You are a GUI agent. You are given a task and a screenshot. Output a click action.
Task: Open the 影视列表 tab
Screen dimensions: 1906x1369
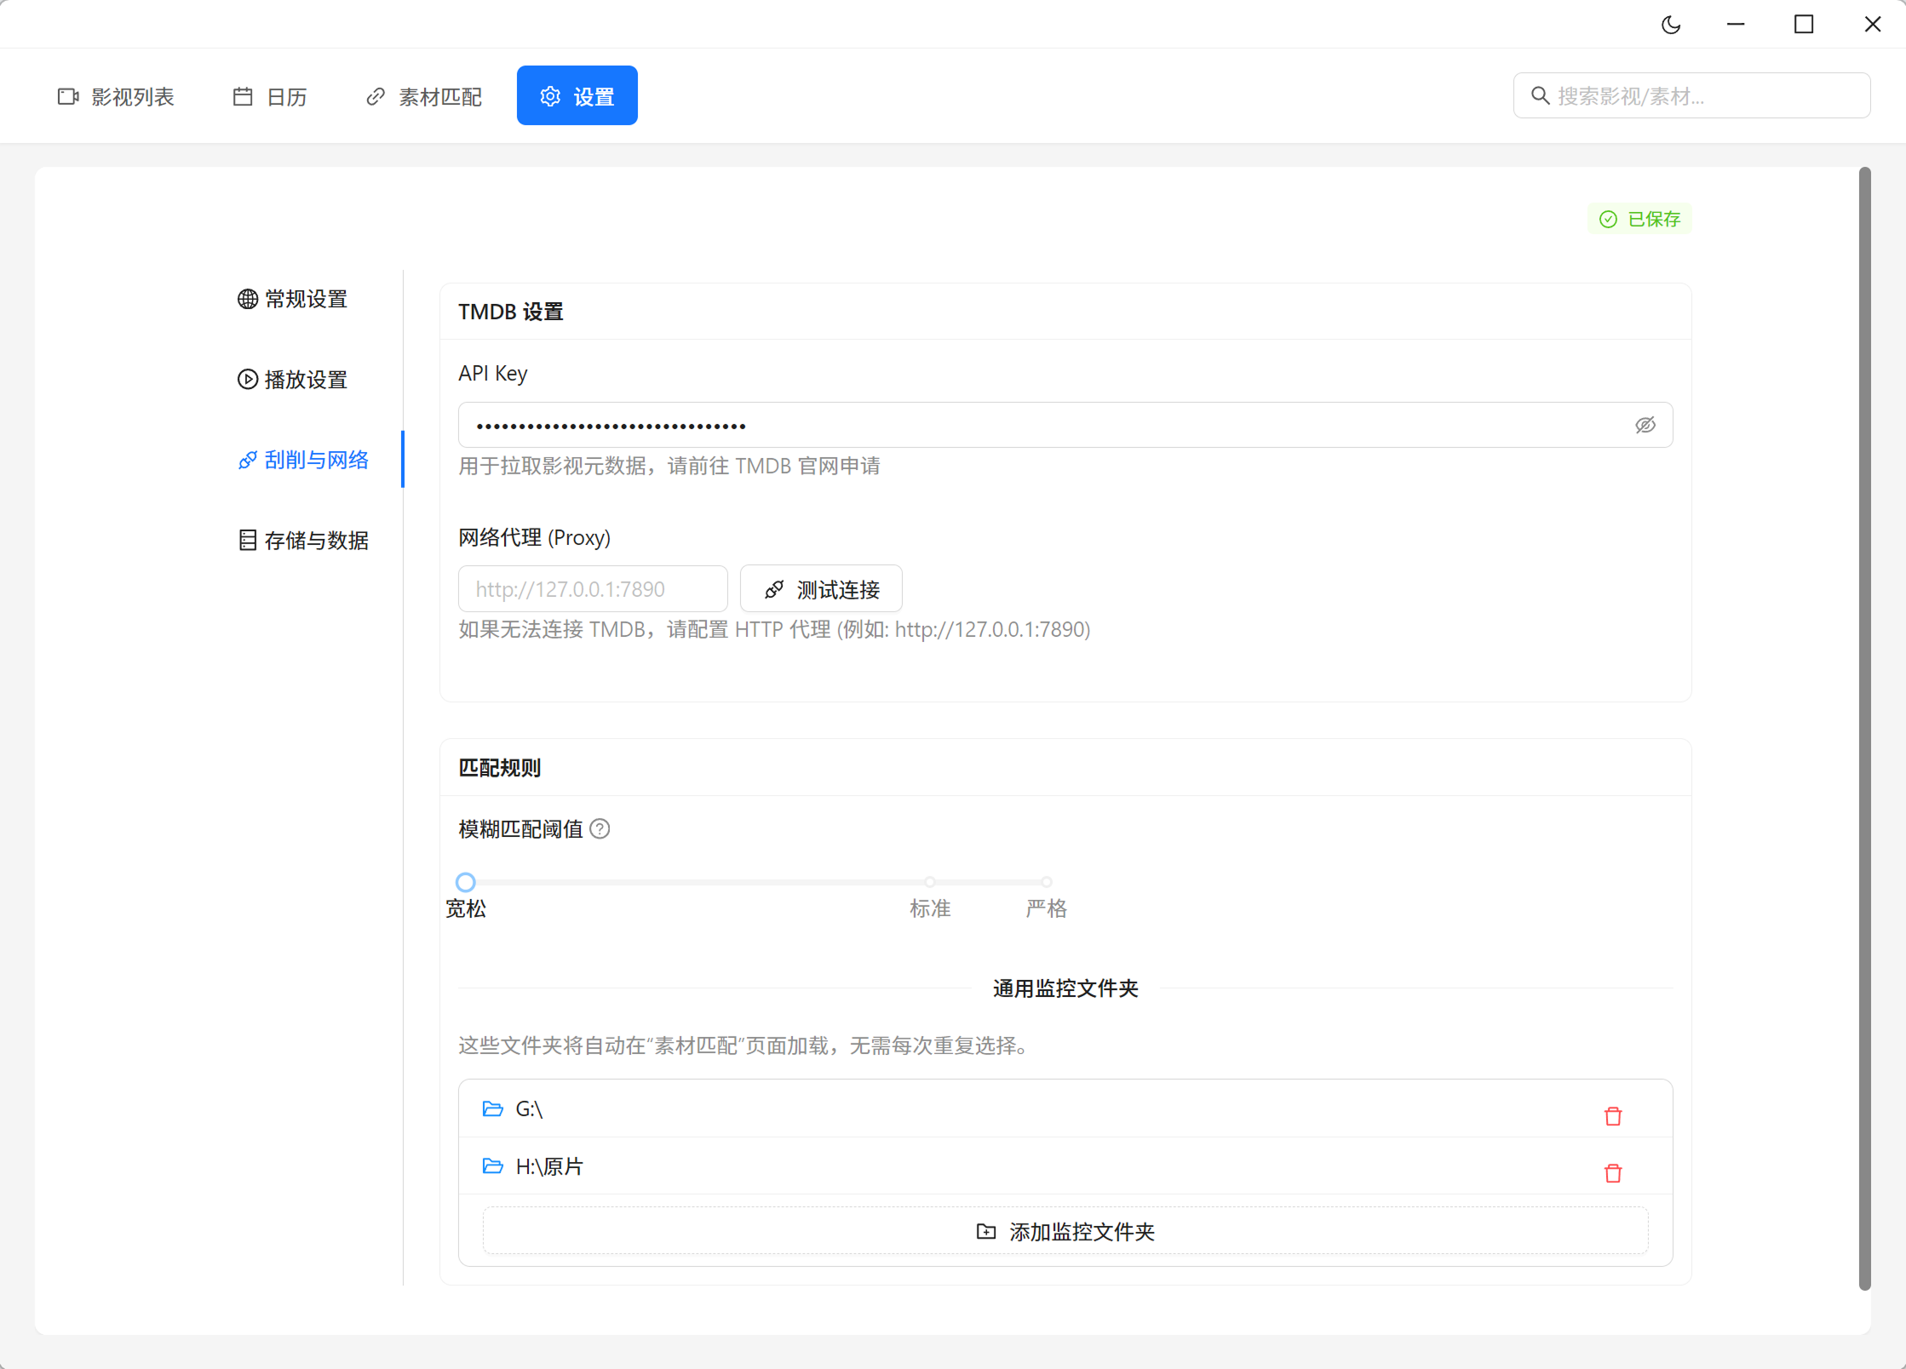(x=117, y=96)
